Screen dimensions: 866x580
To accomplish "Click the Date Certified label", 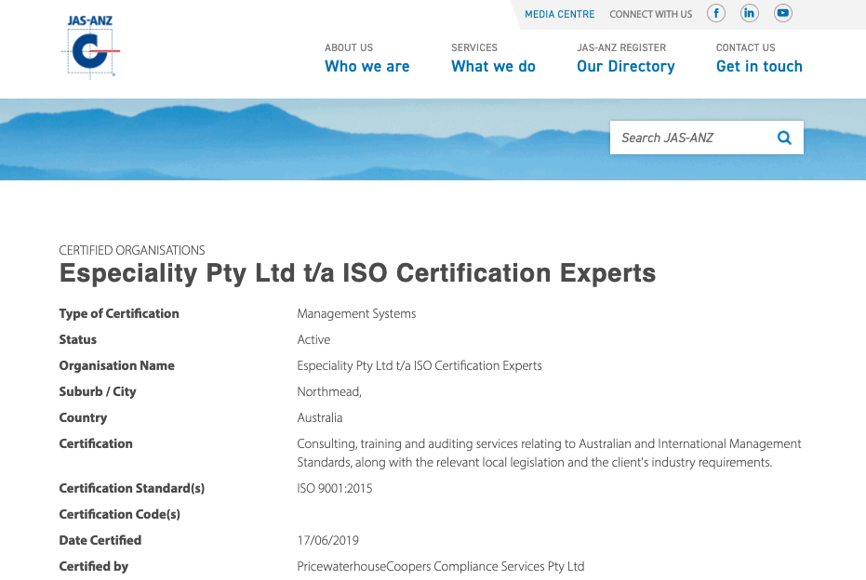I will pyautogui.click(x=100, y=540).
